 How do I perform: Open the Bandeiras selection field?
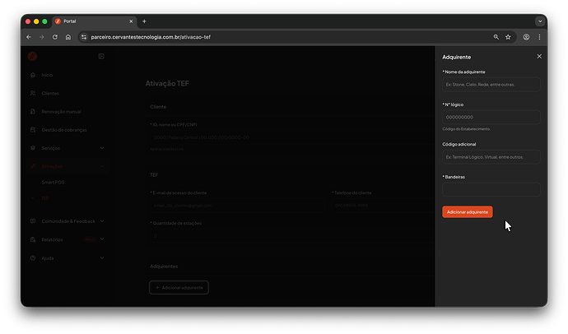pos(491,189)
